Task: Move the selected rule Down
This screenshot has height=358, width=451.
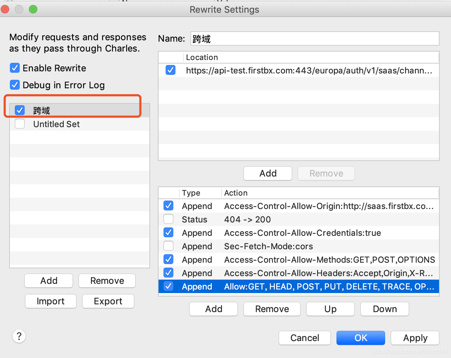Action: coord(385,309)
